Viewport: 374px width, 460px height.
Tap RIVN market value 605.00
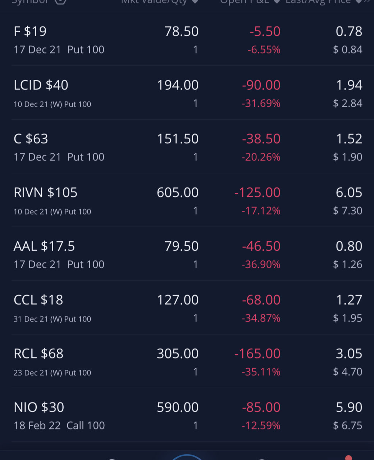coord(178,192)
